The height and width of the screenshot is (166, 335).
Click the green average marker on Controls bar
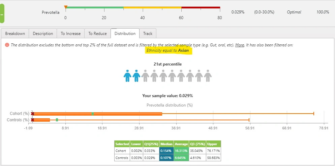click(x=57, y=120)
